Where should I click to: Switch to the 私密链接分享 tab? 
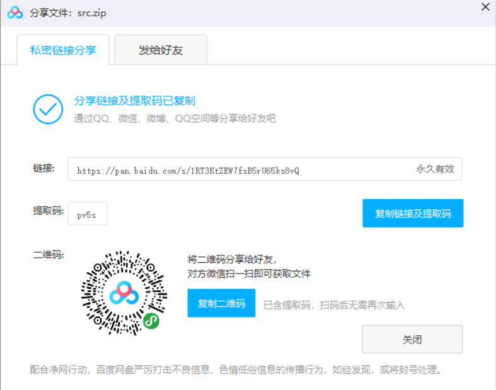tap(63, 50)
